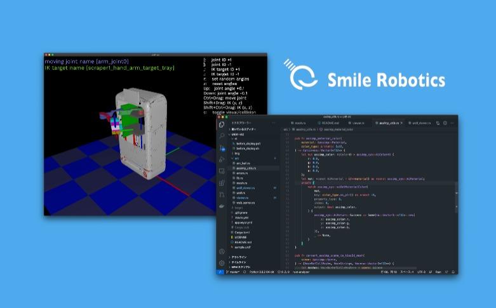Screen dimensions: 496x308
Task: Open the Search view in the activity bar
Action: [x=222, y=136]
